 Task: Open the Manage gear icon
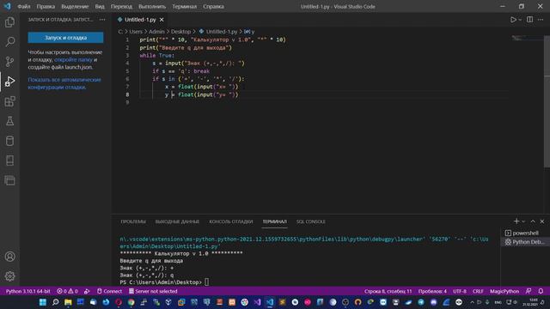[x=9, y=276]
